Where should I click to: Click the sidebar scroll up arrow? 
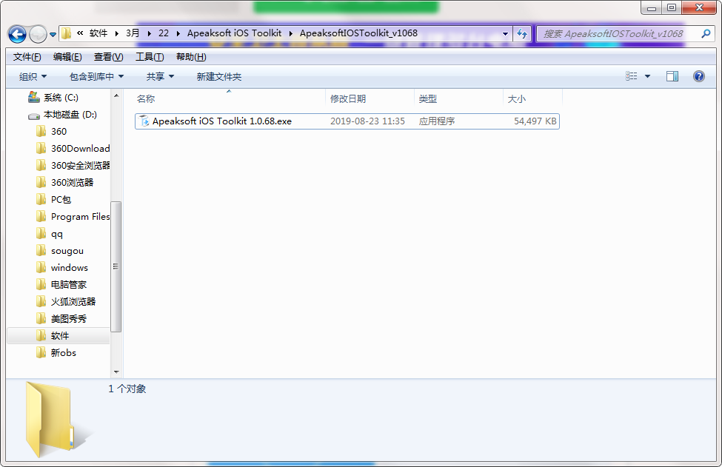(x=116, y=95)
